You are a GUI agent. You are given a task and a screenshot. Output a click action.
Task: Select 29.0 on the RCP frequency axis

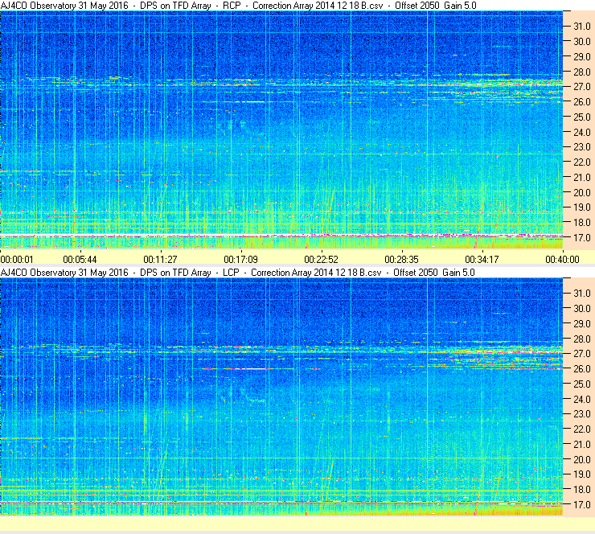[581, 57]
